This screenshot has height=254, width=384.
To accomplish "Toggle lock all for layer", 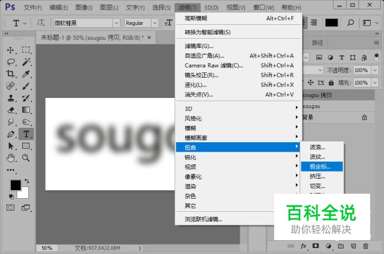I will click(331, 82).
